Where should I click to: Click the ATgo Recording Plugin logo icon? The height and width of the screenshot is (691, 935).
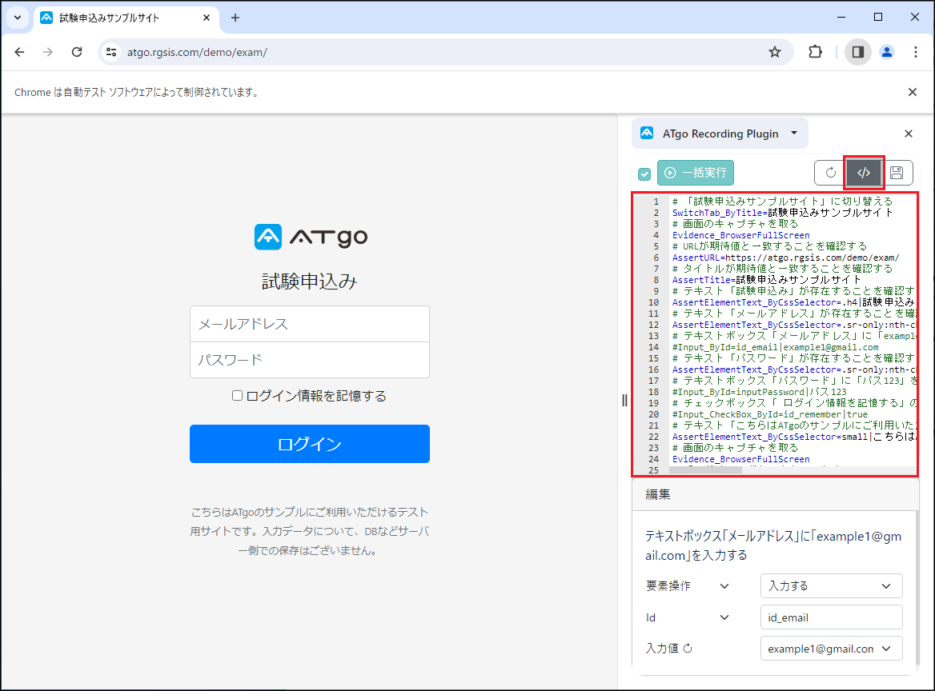[x=645, y=133]
